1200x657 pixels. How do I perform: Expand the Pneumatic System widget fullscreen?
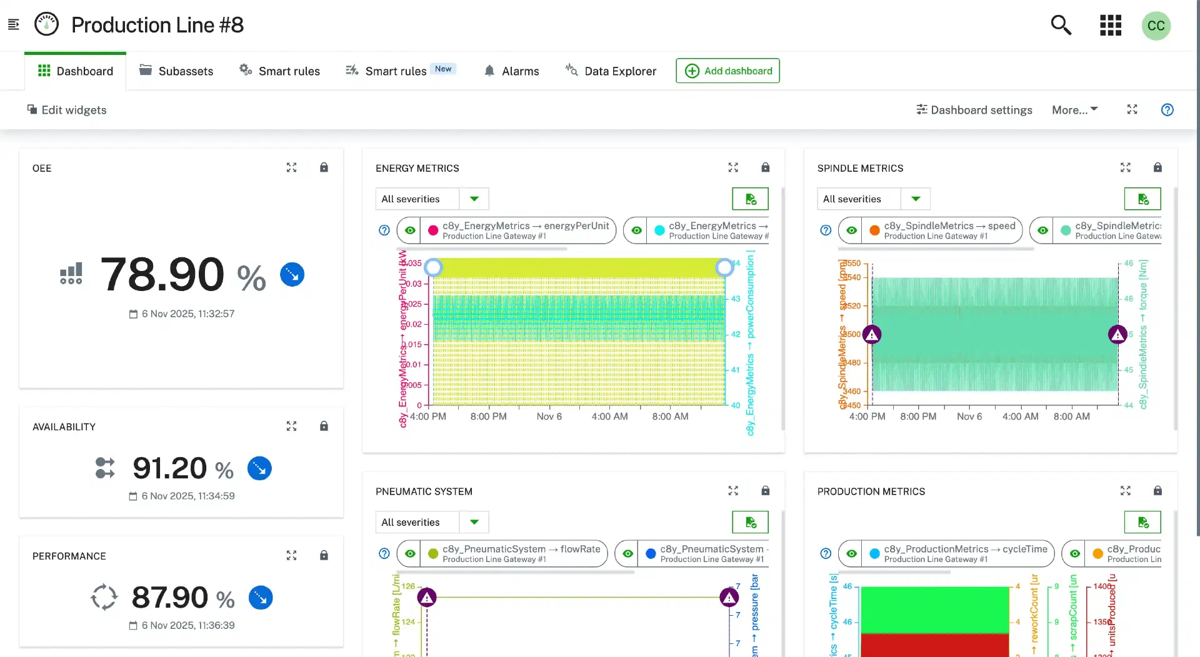coord(733,491)
